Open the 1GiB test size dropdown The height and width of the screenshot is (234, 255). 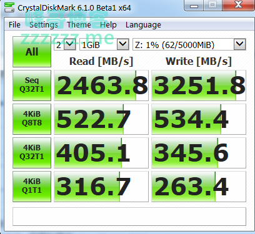[x=104, y=44]
